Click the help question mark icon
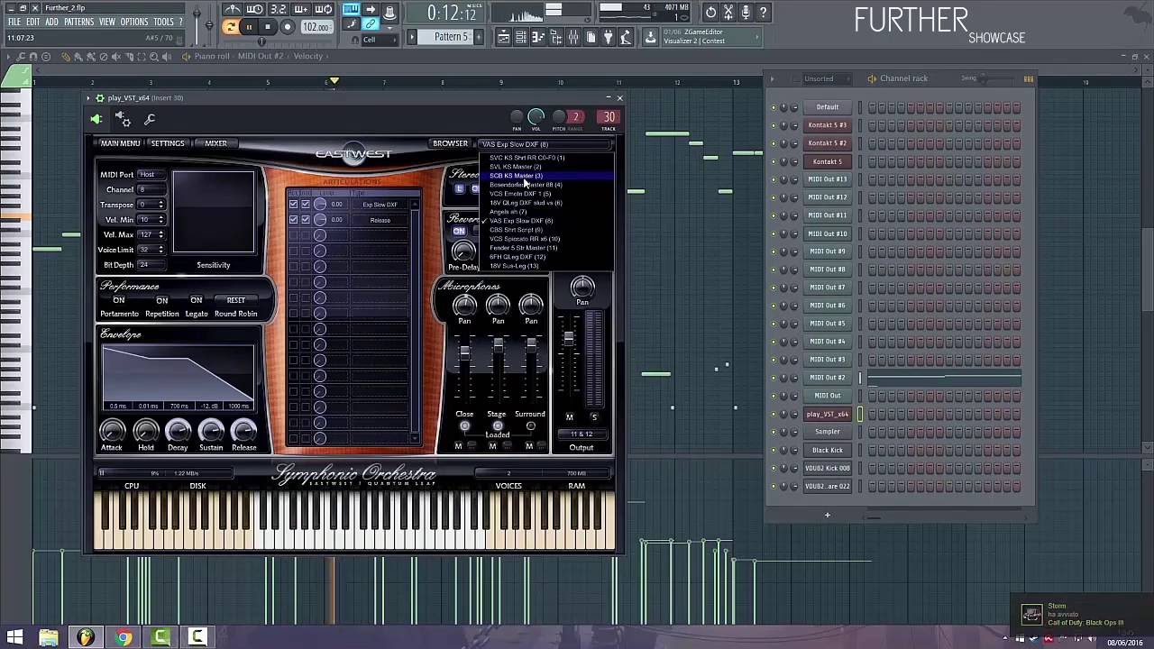This screenshot has height=649, width=1154. [763, 12]
